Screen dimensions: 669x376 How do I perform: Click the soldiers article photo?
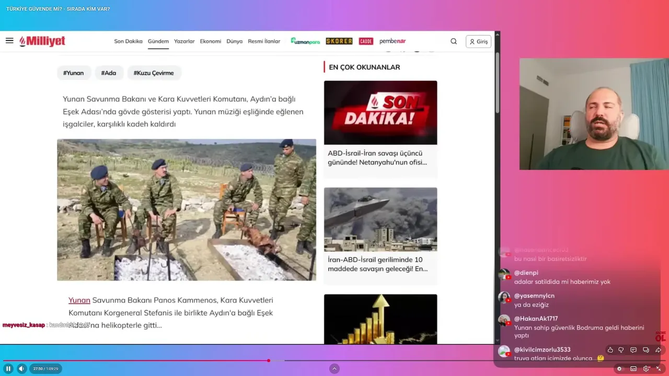(x=187, y=210)
